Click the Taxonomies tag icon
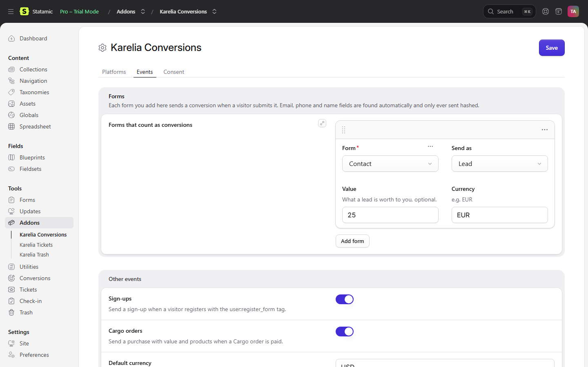The height and width of the screenshot is (367, 588). click(x=11, y=92)
